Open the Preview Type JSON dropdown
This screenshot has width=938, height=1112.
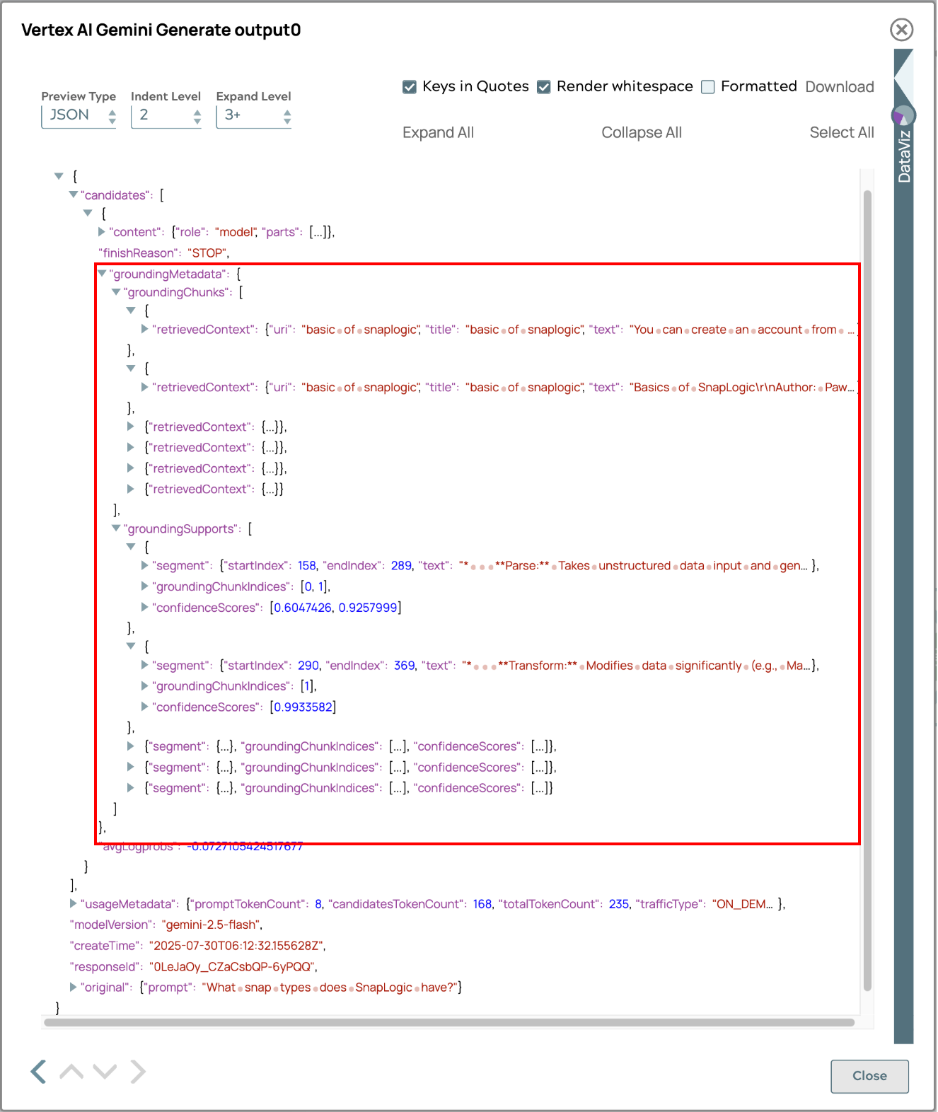[79, 116]
